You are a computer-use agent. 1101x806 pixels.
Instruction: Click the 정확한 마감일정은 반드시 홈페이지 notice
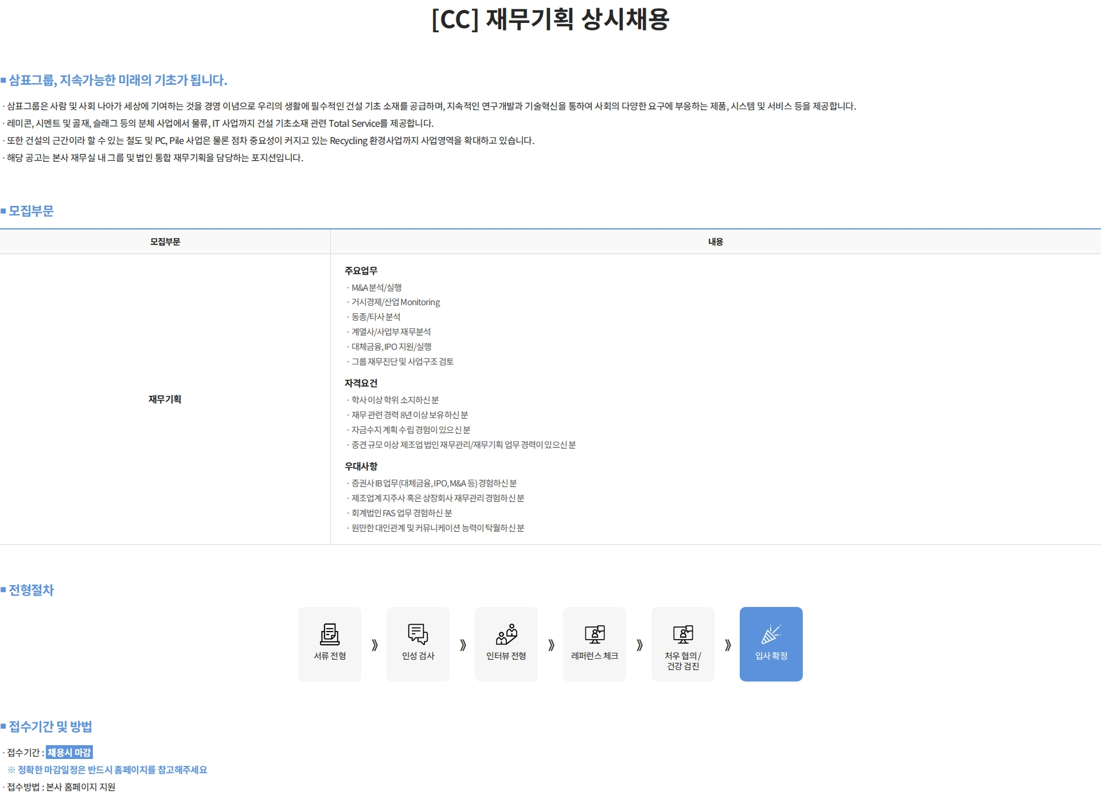click(x=108, y=770)
